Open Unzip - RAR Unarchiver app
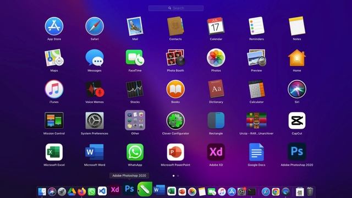Viewport: 352px width, 198px height. [x=256, y=120]
